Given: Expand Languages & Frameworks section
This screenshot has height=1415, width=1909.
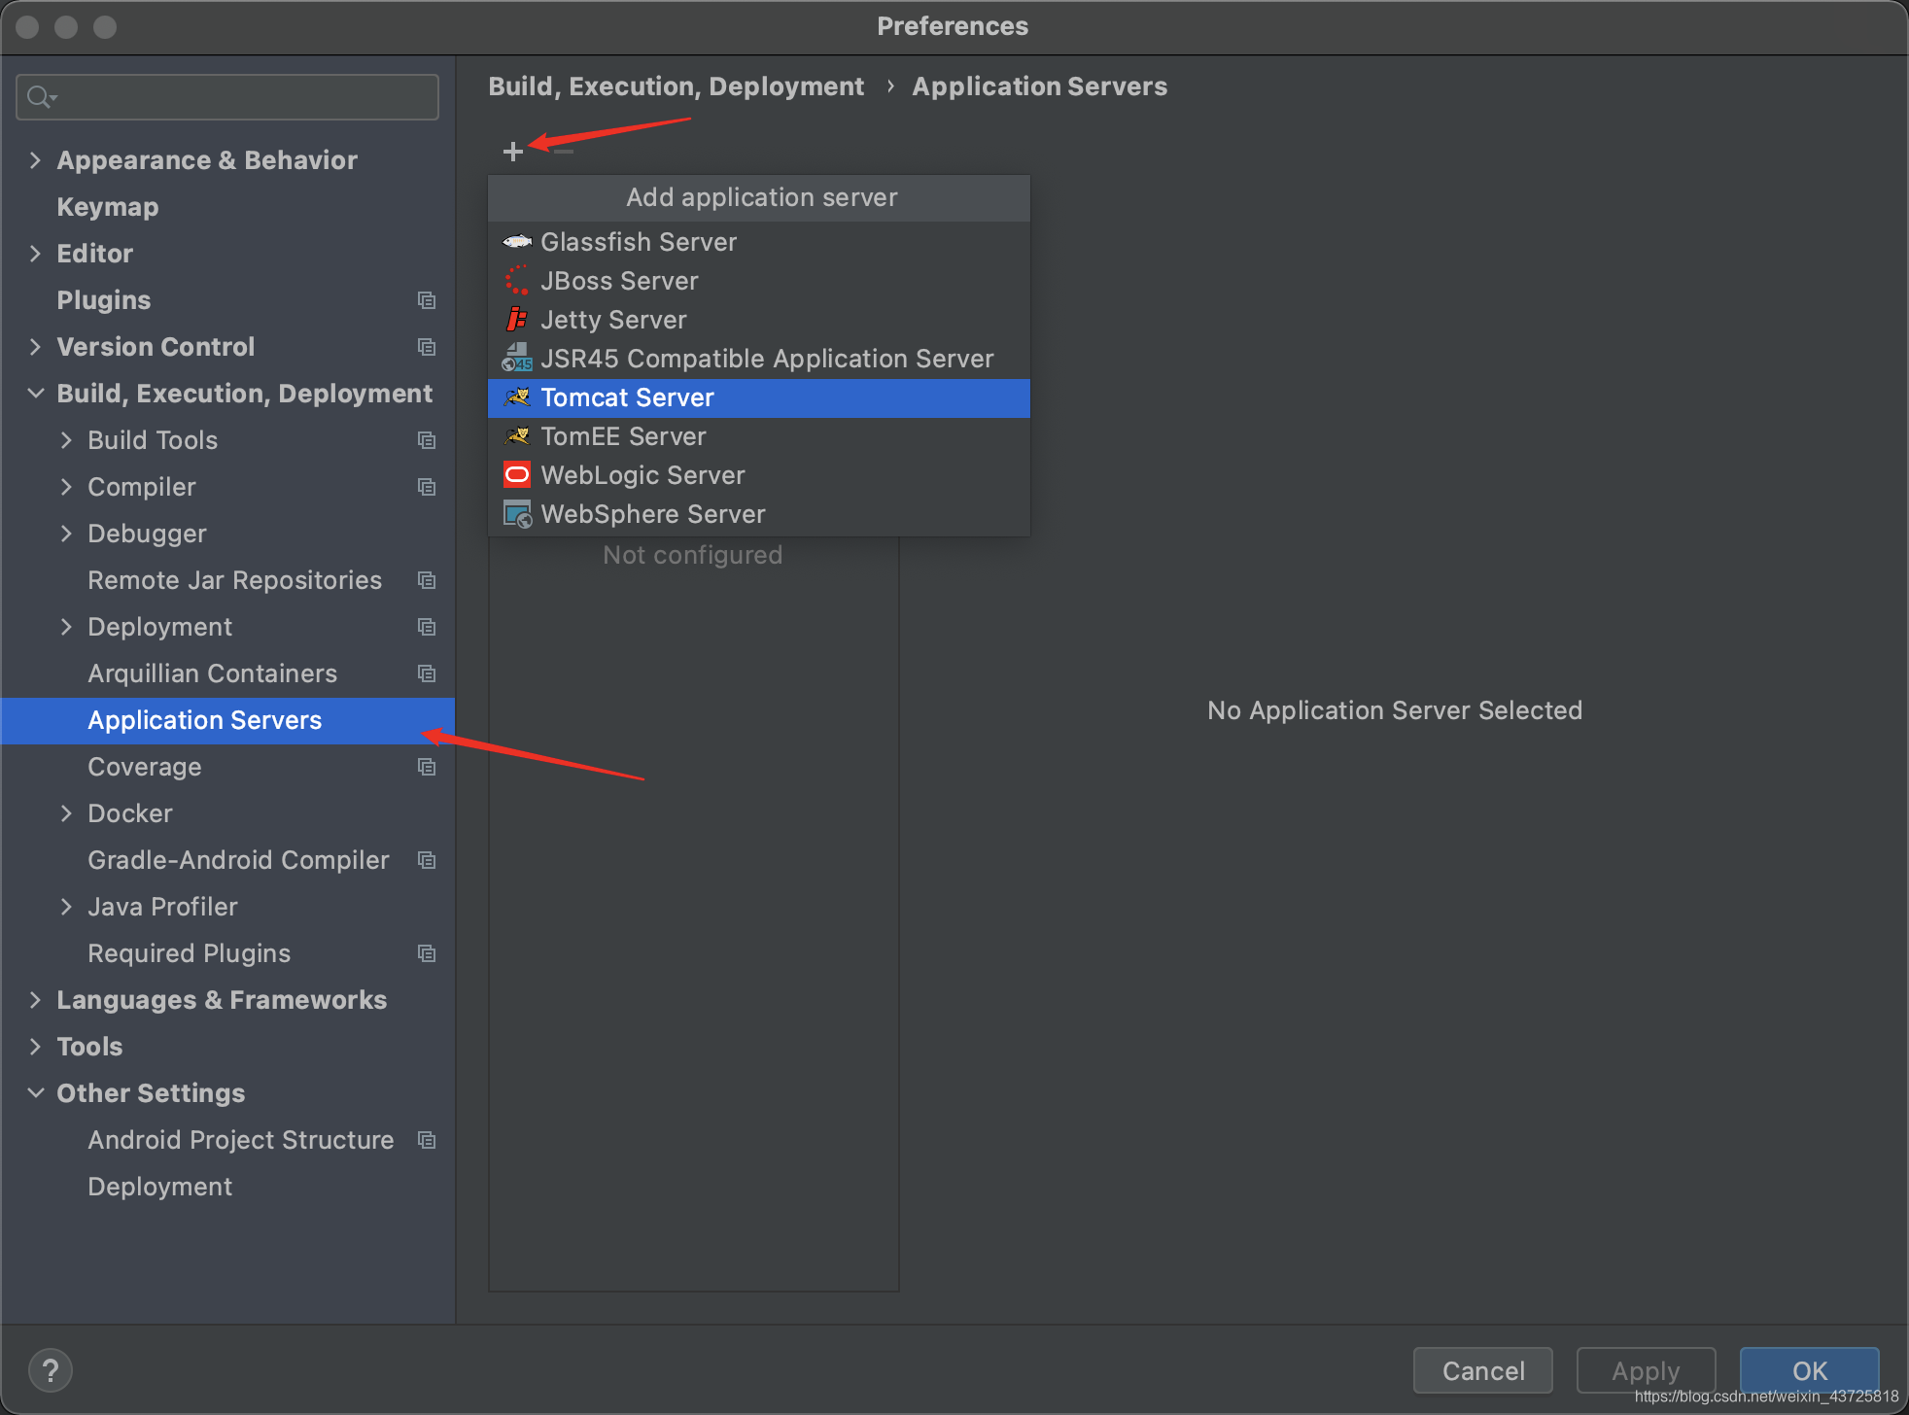Looking at the screenshot, I should tap(36, 1000).
